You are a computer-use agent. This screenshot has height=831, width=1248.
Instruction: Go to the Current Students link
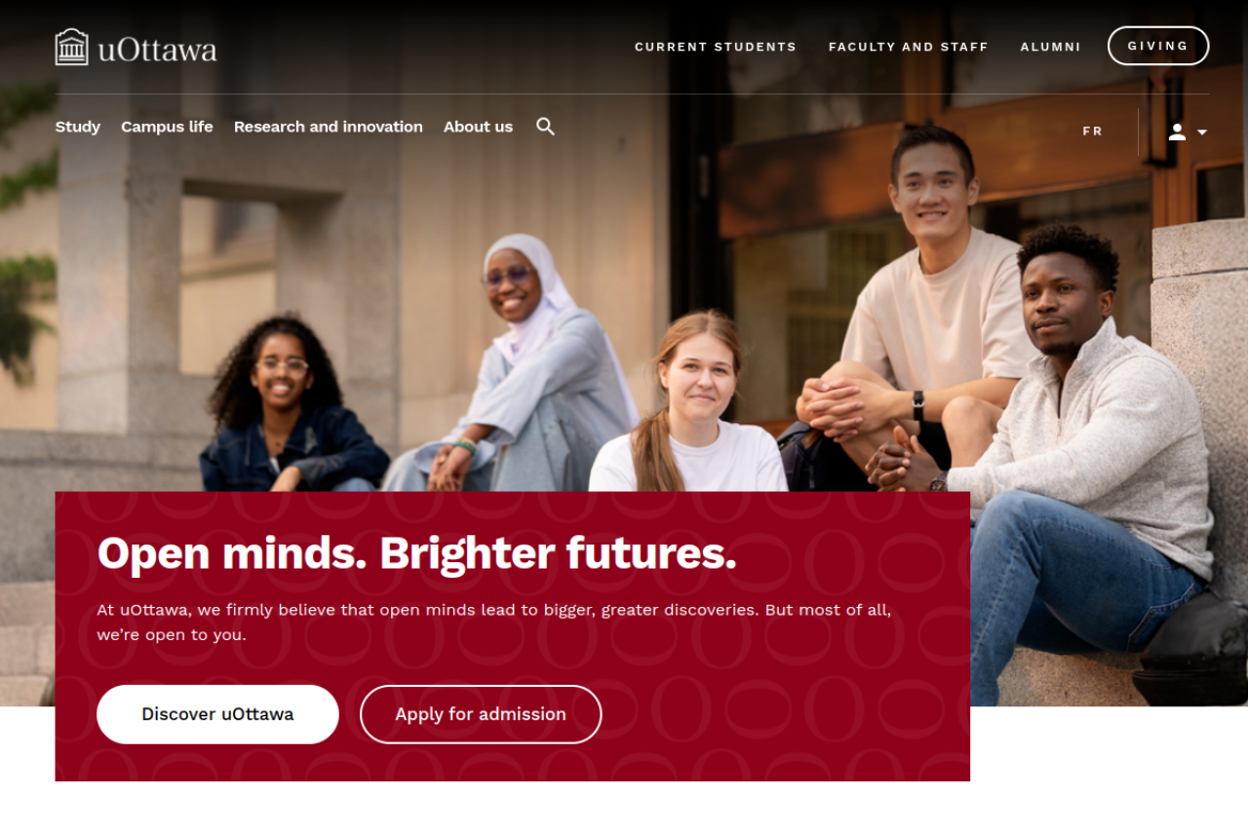pyautogui.click(x=716, y=47)
